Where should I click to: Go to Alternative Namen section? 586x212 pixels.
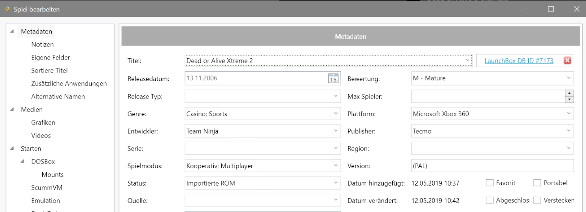pyautogui.click(x=58, y=97)
